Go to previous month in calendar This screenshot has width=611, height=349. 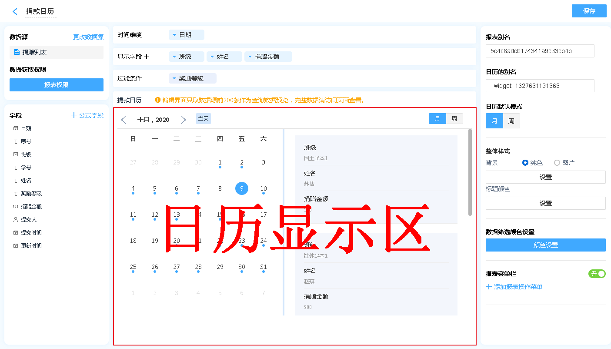tap(124, 120)
